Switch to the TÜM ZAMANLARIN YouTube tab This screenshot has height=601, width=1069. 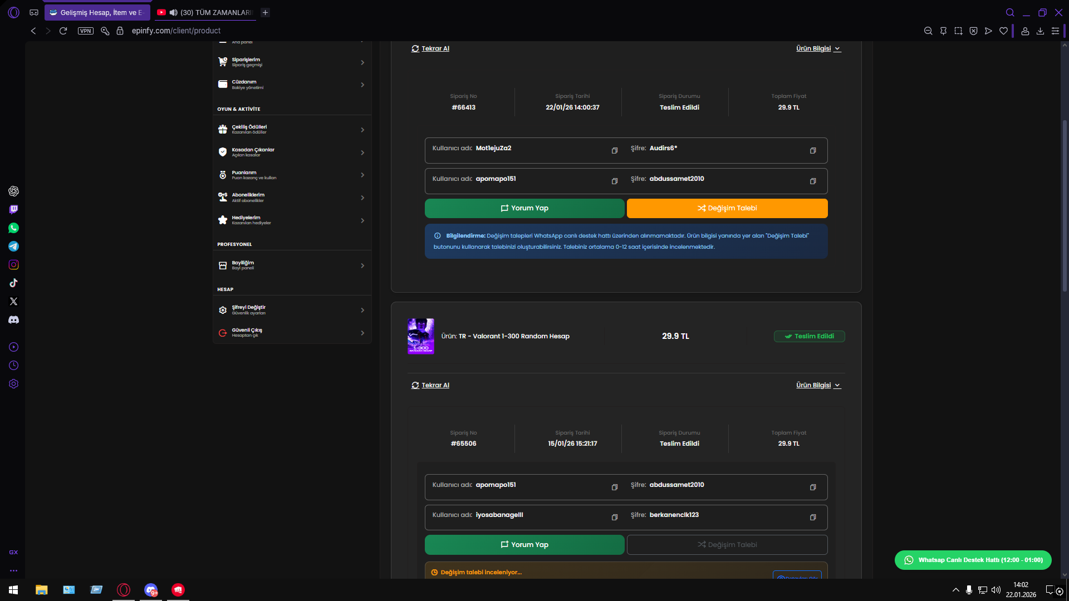click(204, 12)
